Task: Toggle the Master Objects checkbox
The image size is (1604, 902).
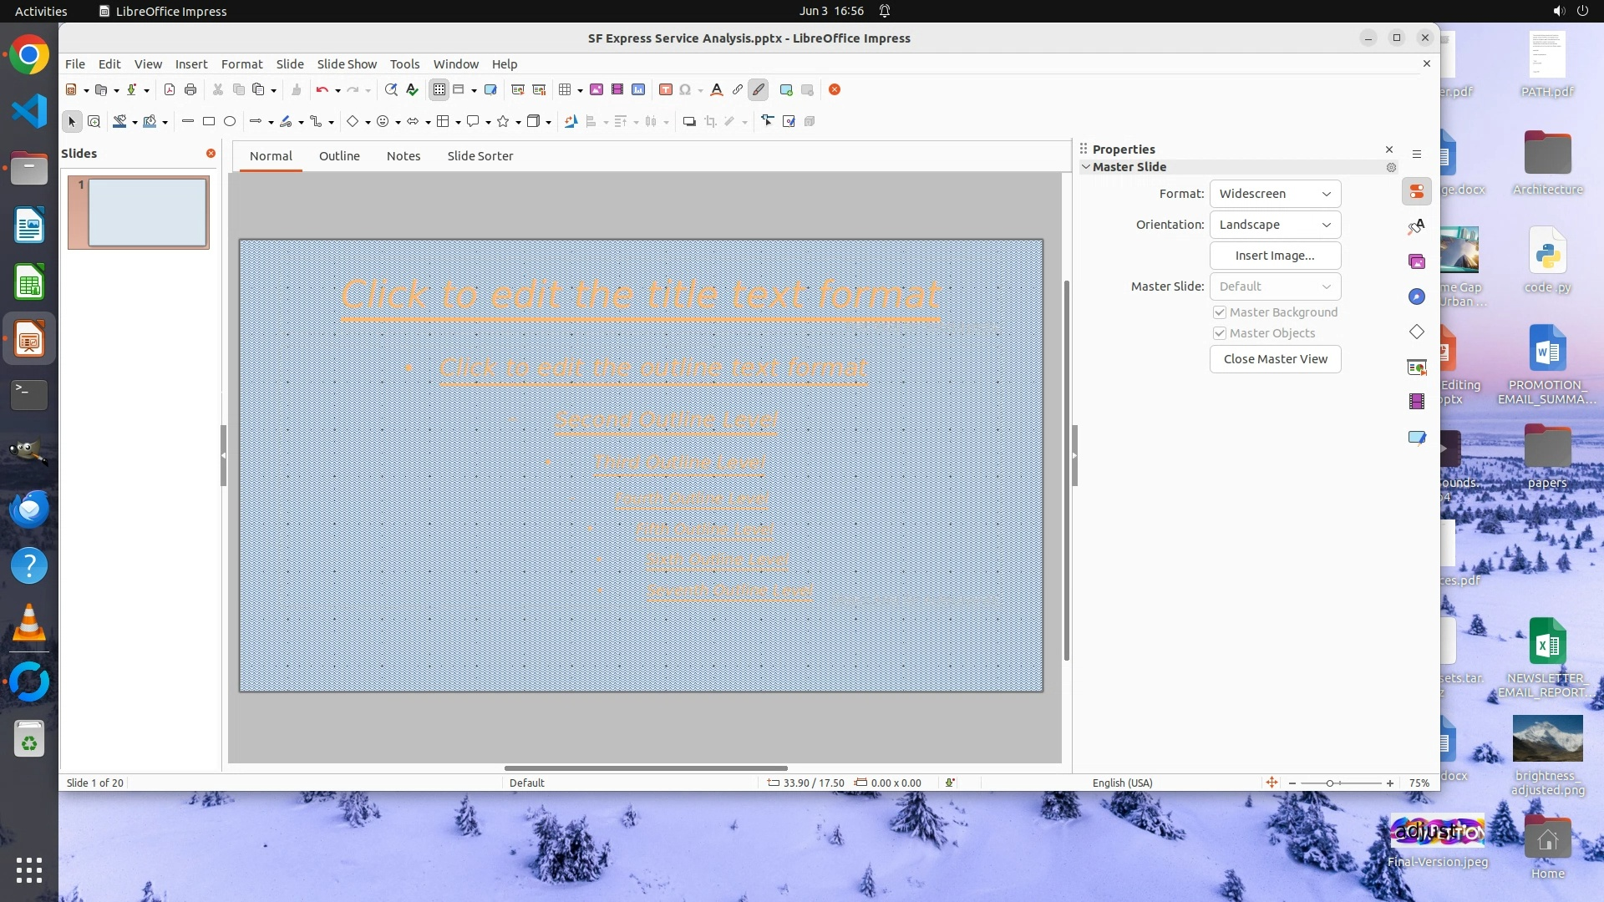Action: click(x=1220, y=333)
